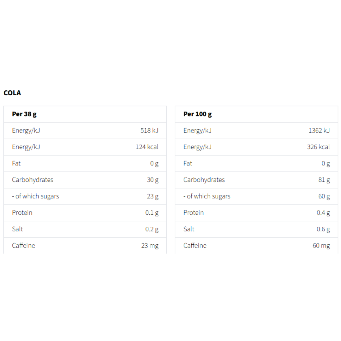Click Protein label in Per 38 g table
The image size is (341, 341).
[22, 212]
